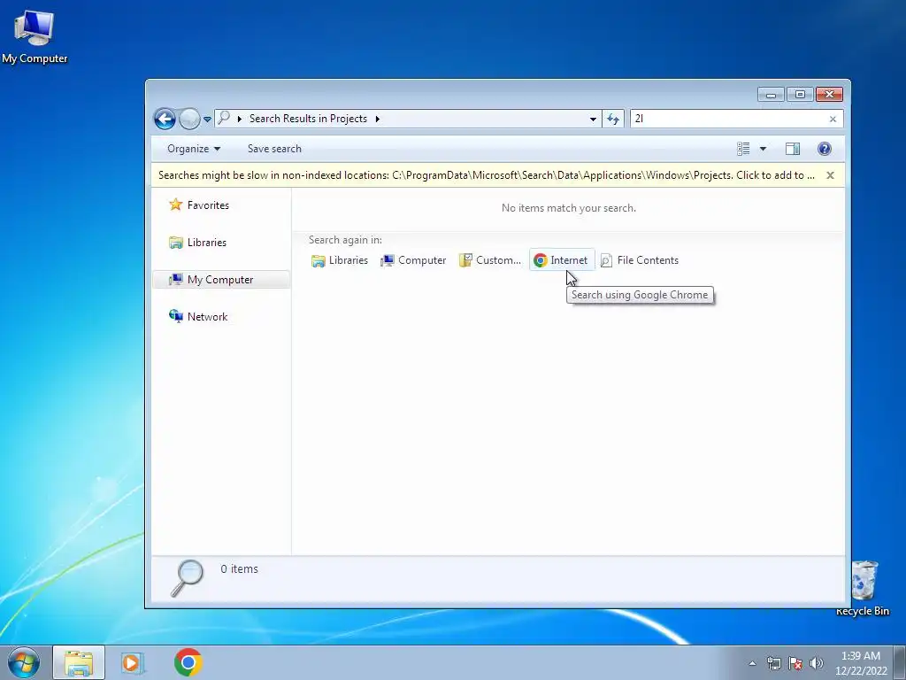Open Explorer help
This screenshot has height=680, width=906.
[x=825, y=149]
